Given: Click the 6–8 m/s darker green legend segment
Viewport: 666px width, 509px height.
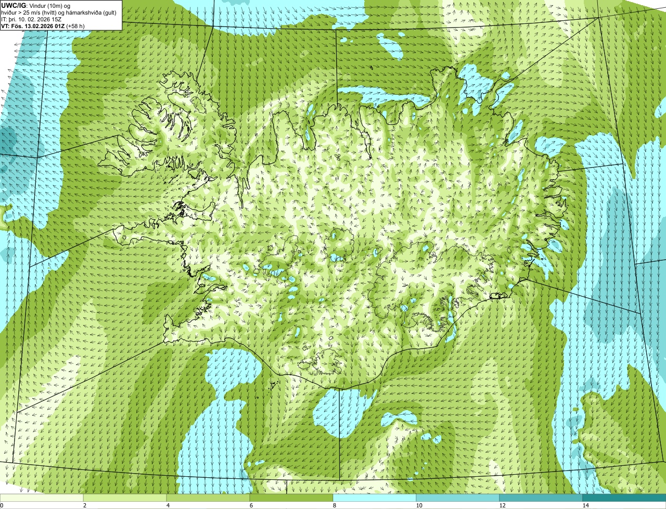Looking at the screenshot, I should pos(291,498).
